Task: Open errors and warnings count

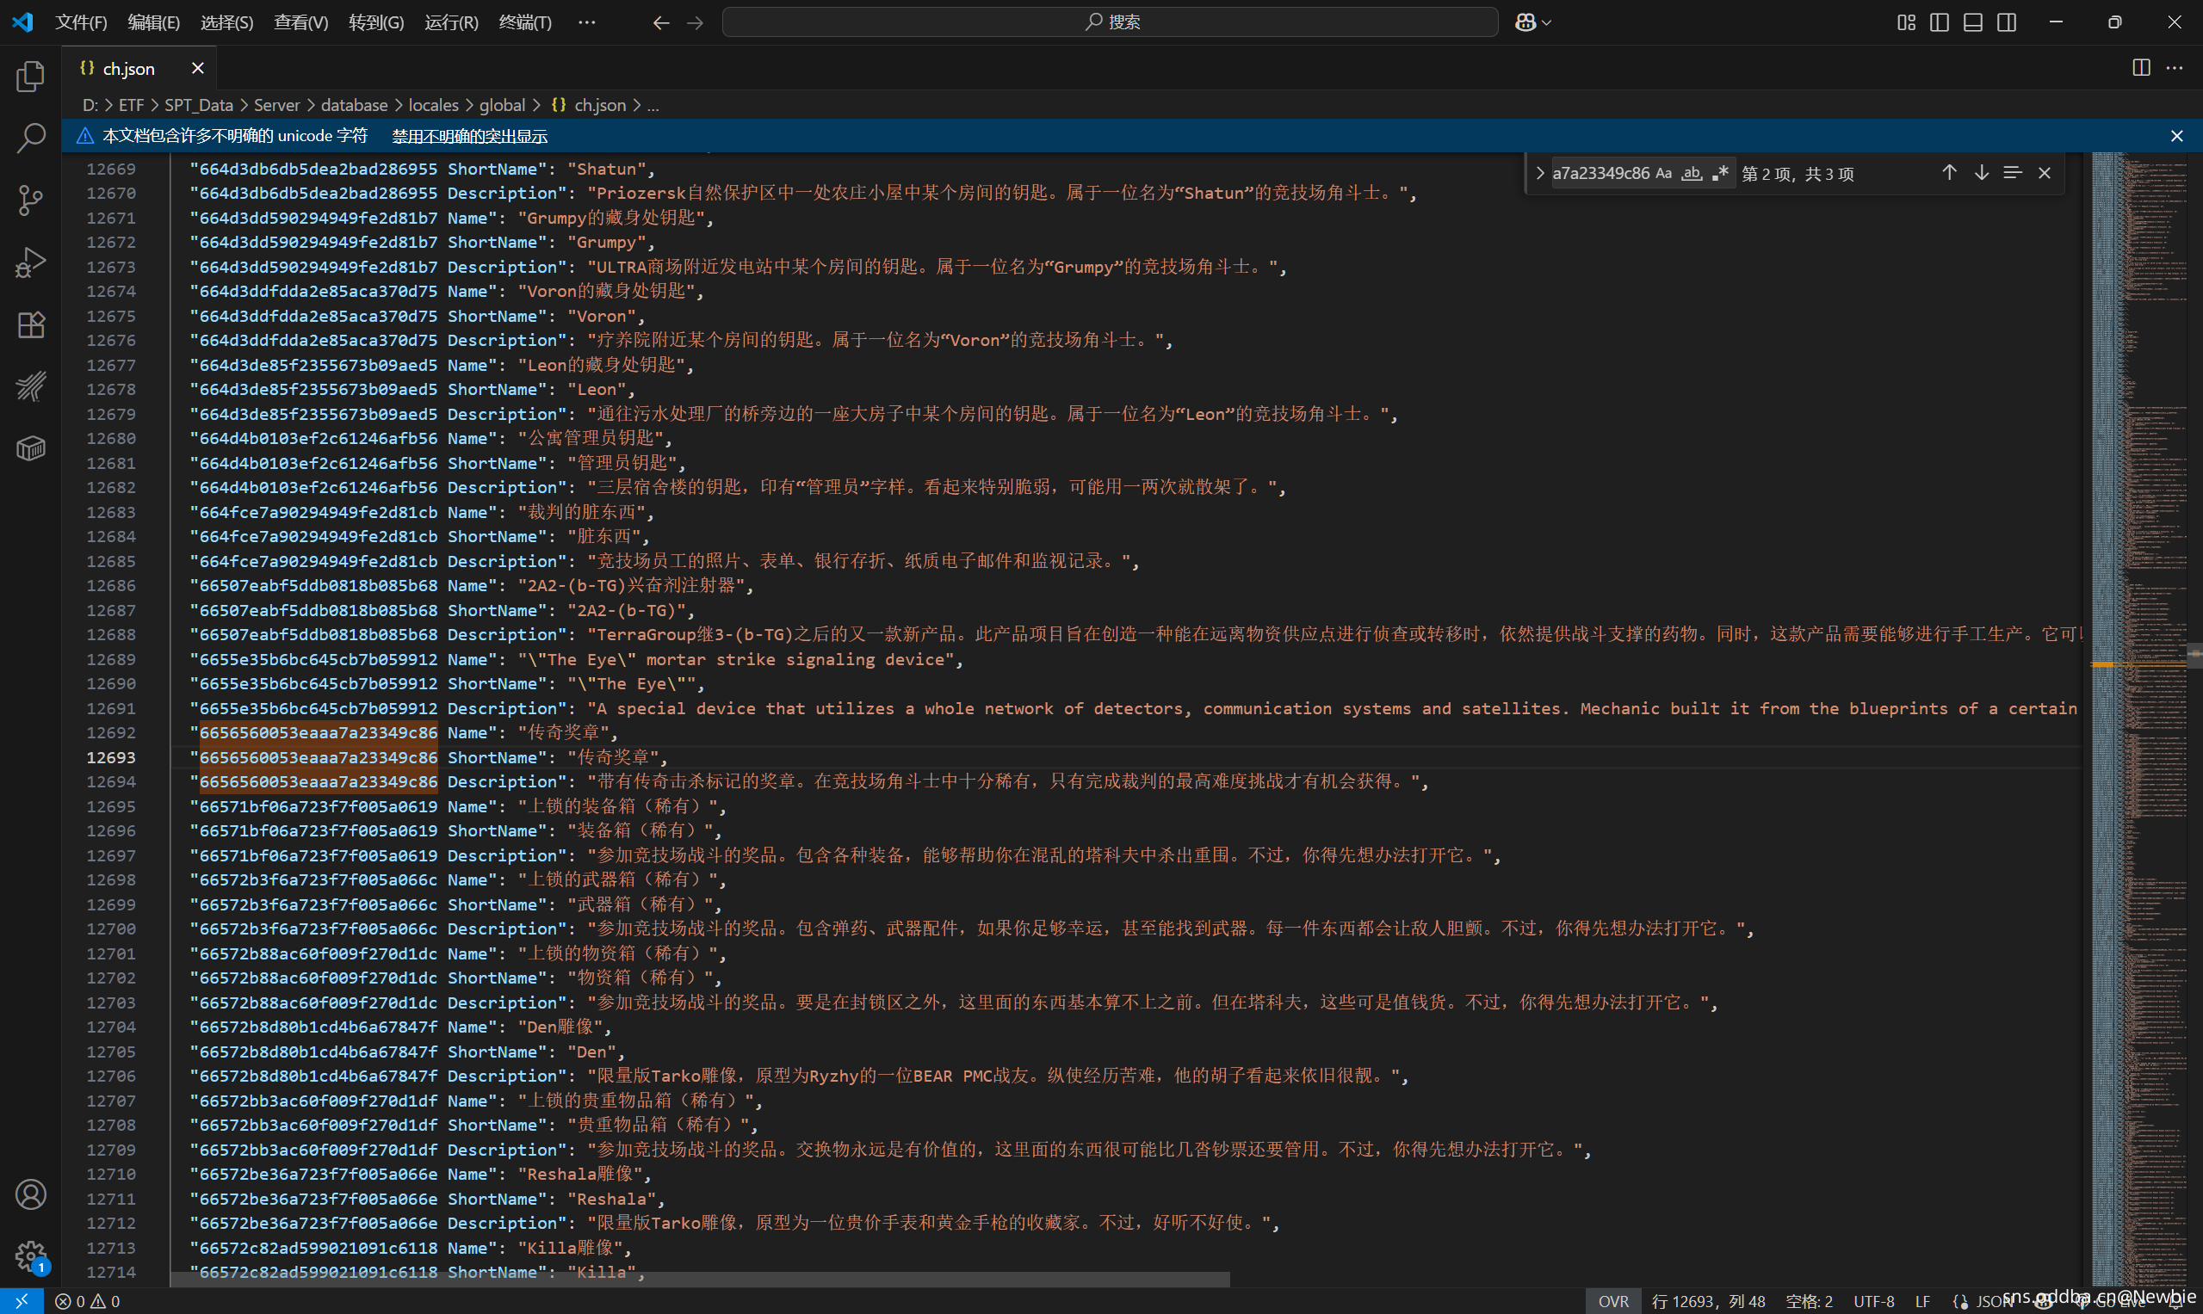Action: (87, 1301)
